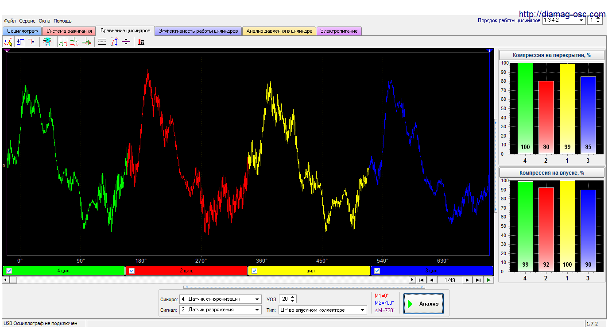Select overlaid cylinder waveforms view icon
The image size is (612, 329).
[x=87, y=42]
